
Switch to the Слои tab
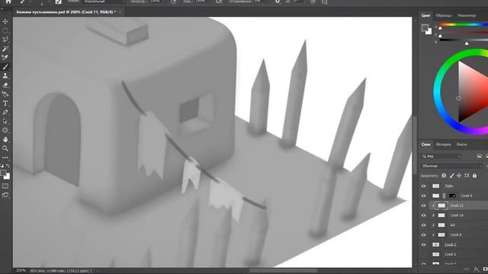(x=425, y=145)
